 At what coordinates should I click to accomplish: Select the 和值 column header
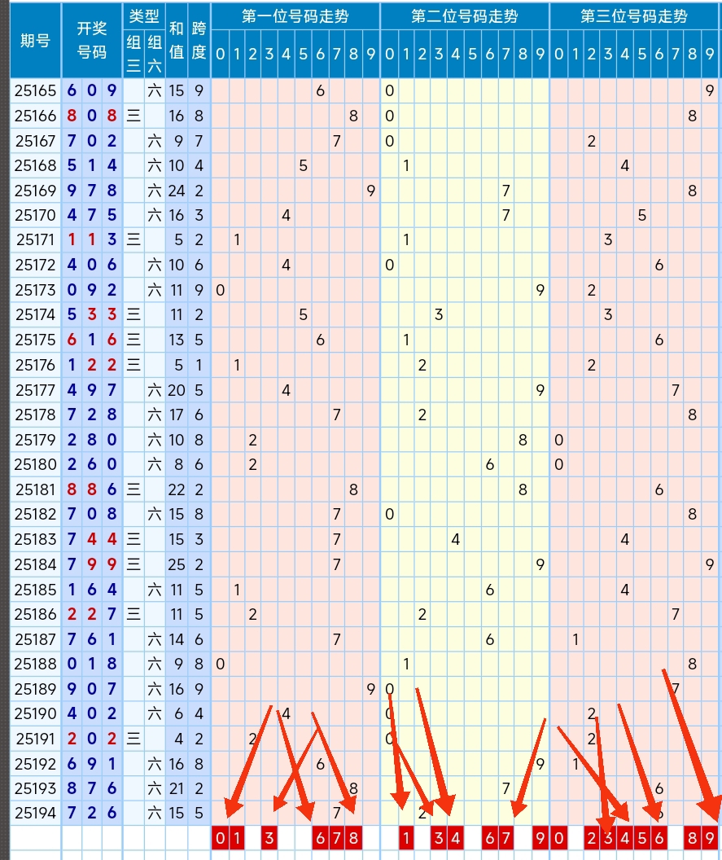click(177, 40)
